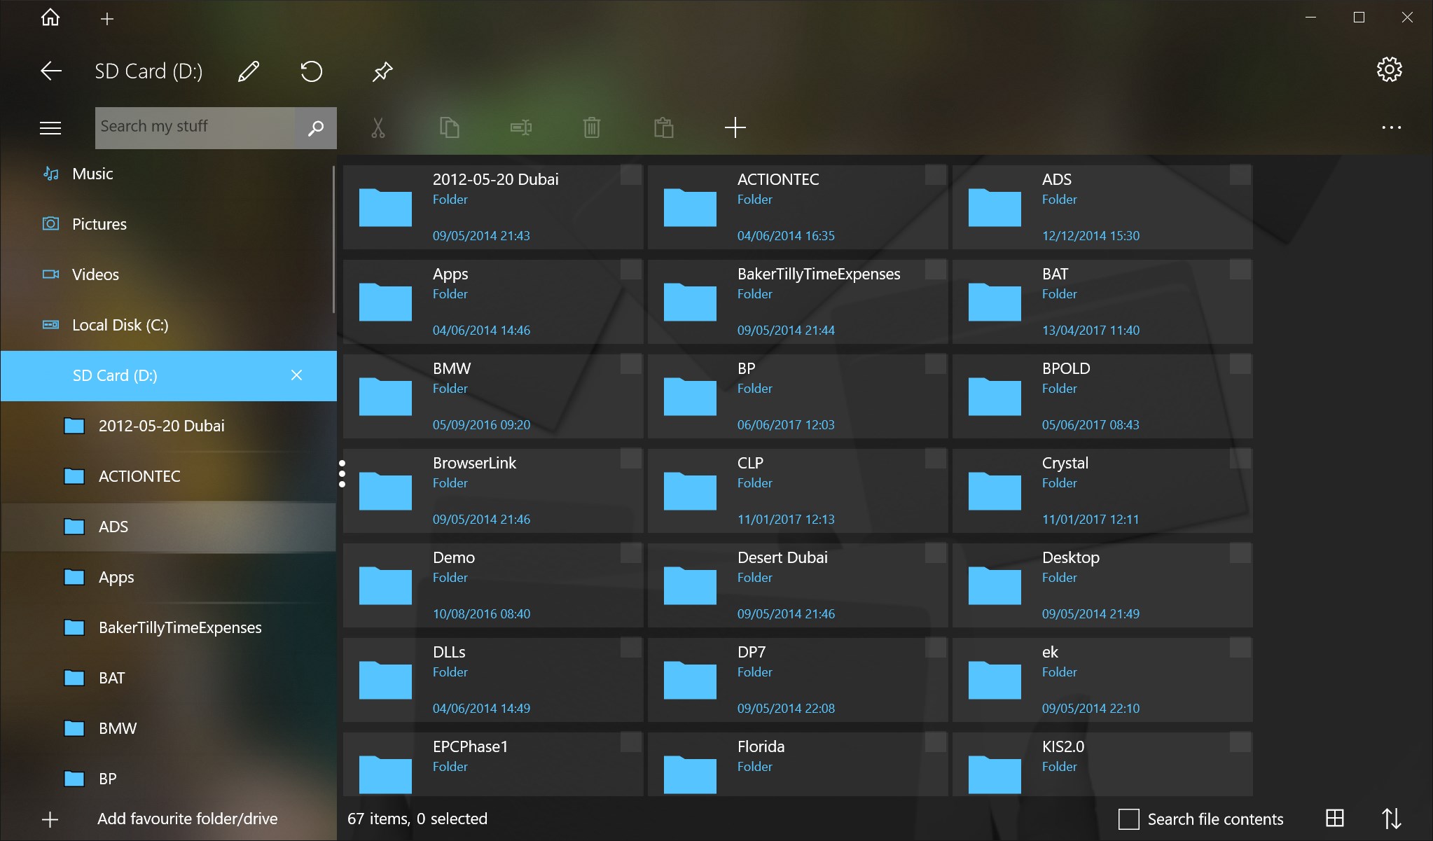Switch view layout with grid icon
This screenshot has width=1433, height=841.
click(1335, 818)
